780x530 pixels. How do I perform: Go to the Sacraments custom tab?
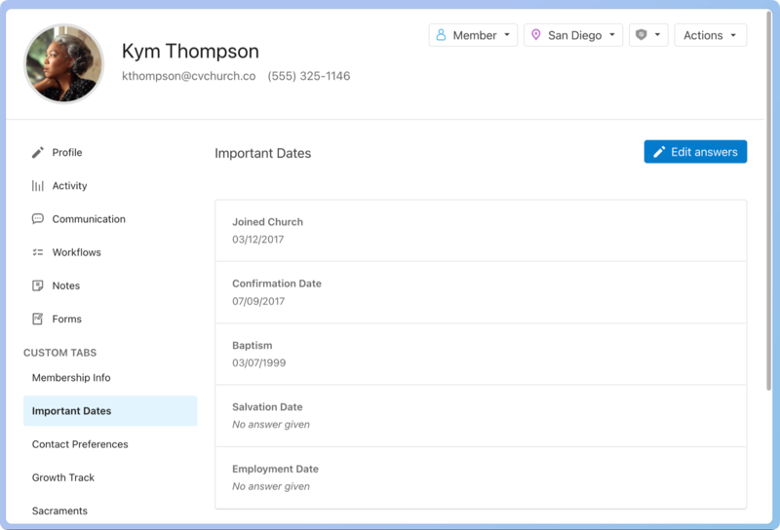[x=59, y=511]
